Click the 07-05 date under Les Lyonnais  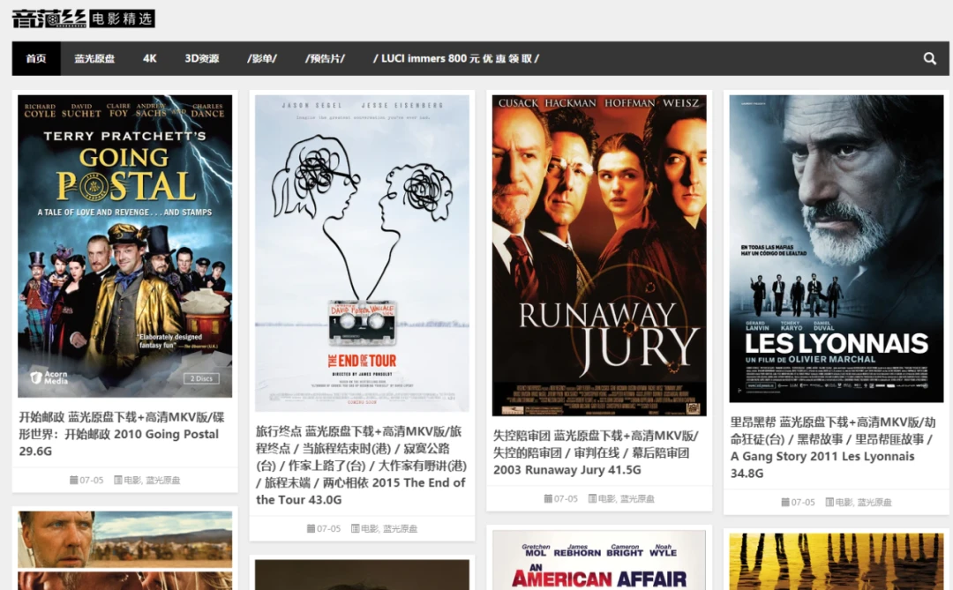pyautogui.click(x=803, y=503)
